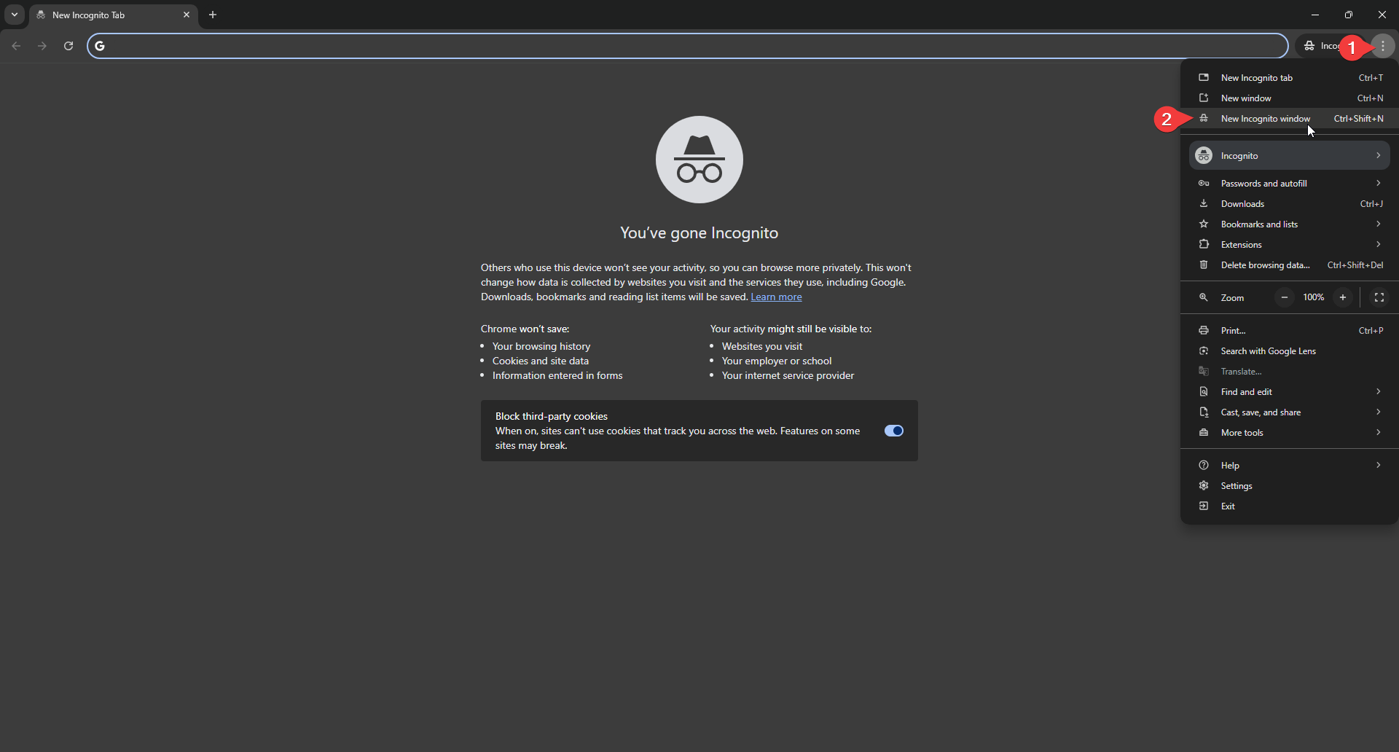The height and width of the screenshot is (752, 1399).
Task: Click the "You've gone Incognito" heading
Action: click(699, 233)
